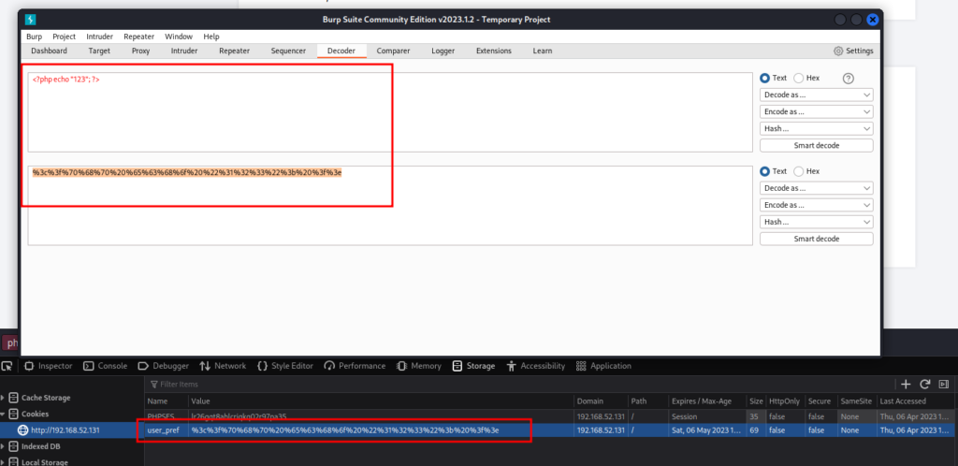Switch to the Learn tab

(542, 51)
